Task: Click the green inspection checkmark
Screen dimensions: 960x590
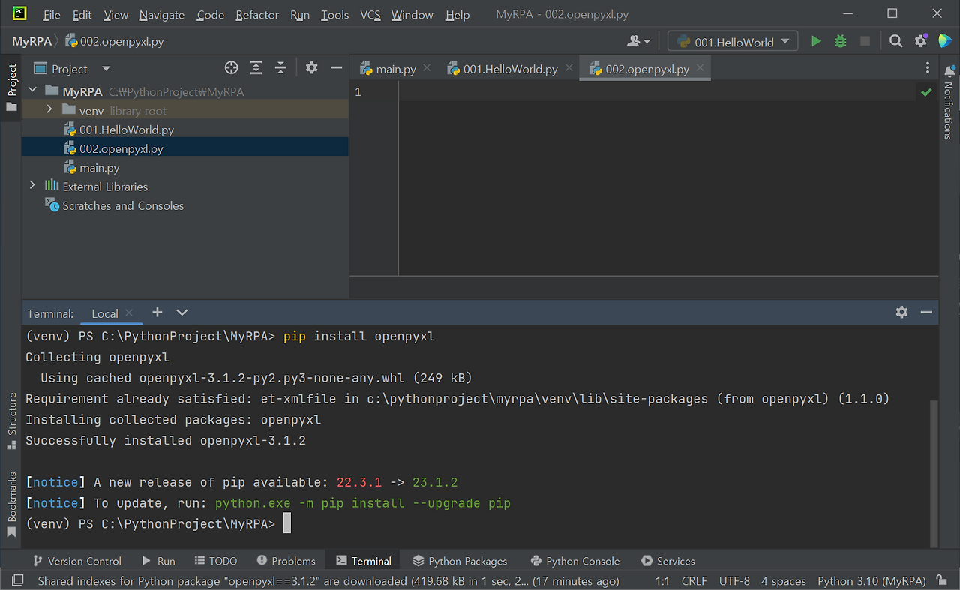Action: (x=926, y=92)
